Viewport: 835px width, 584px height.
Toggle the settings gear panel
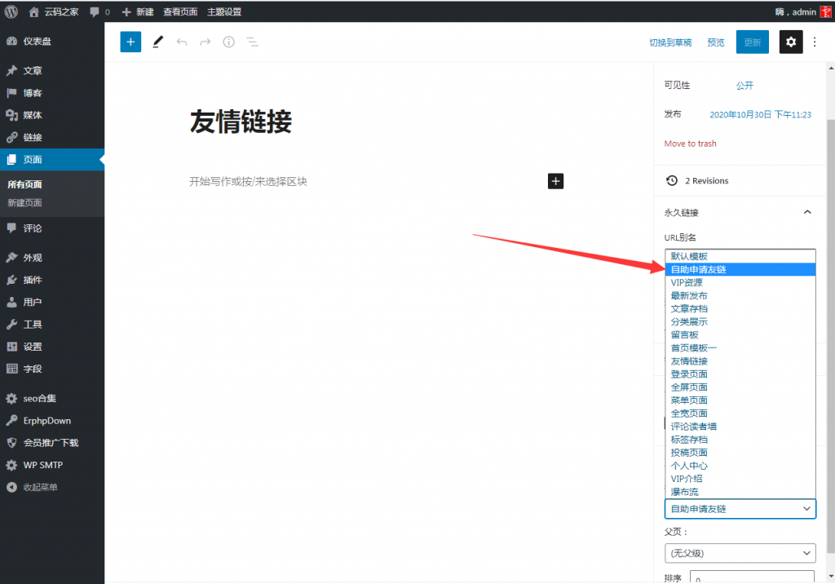(790, 42)
